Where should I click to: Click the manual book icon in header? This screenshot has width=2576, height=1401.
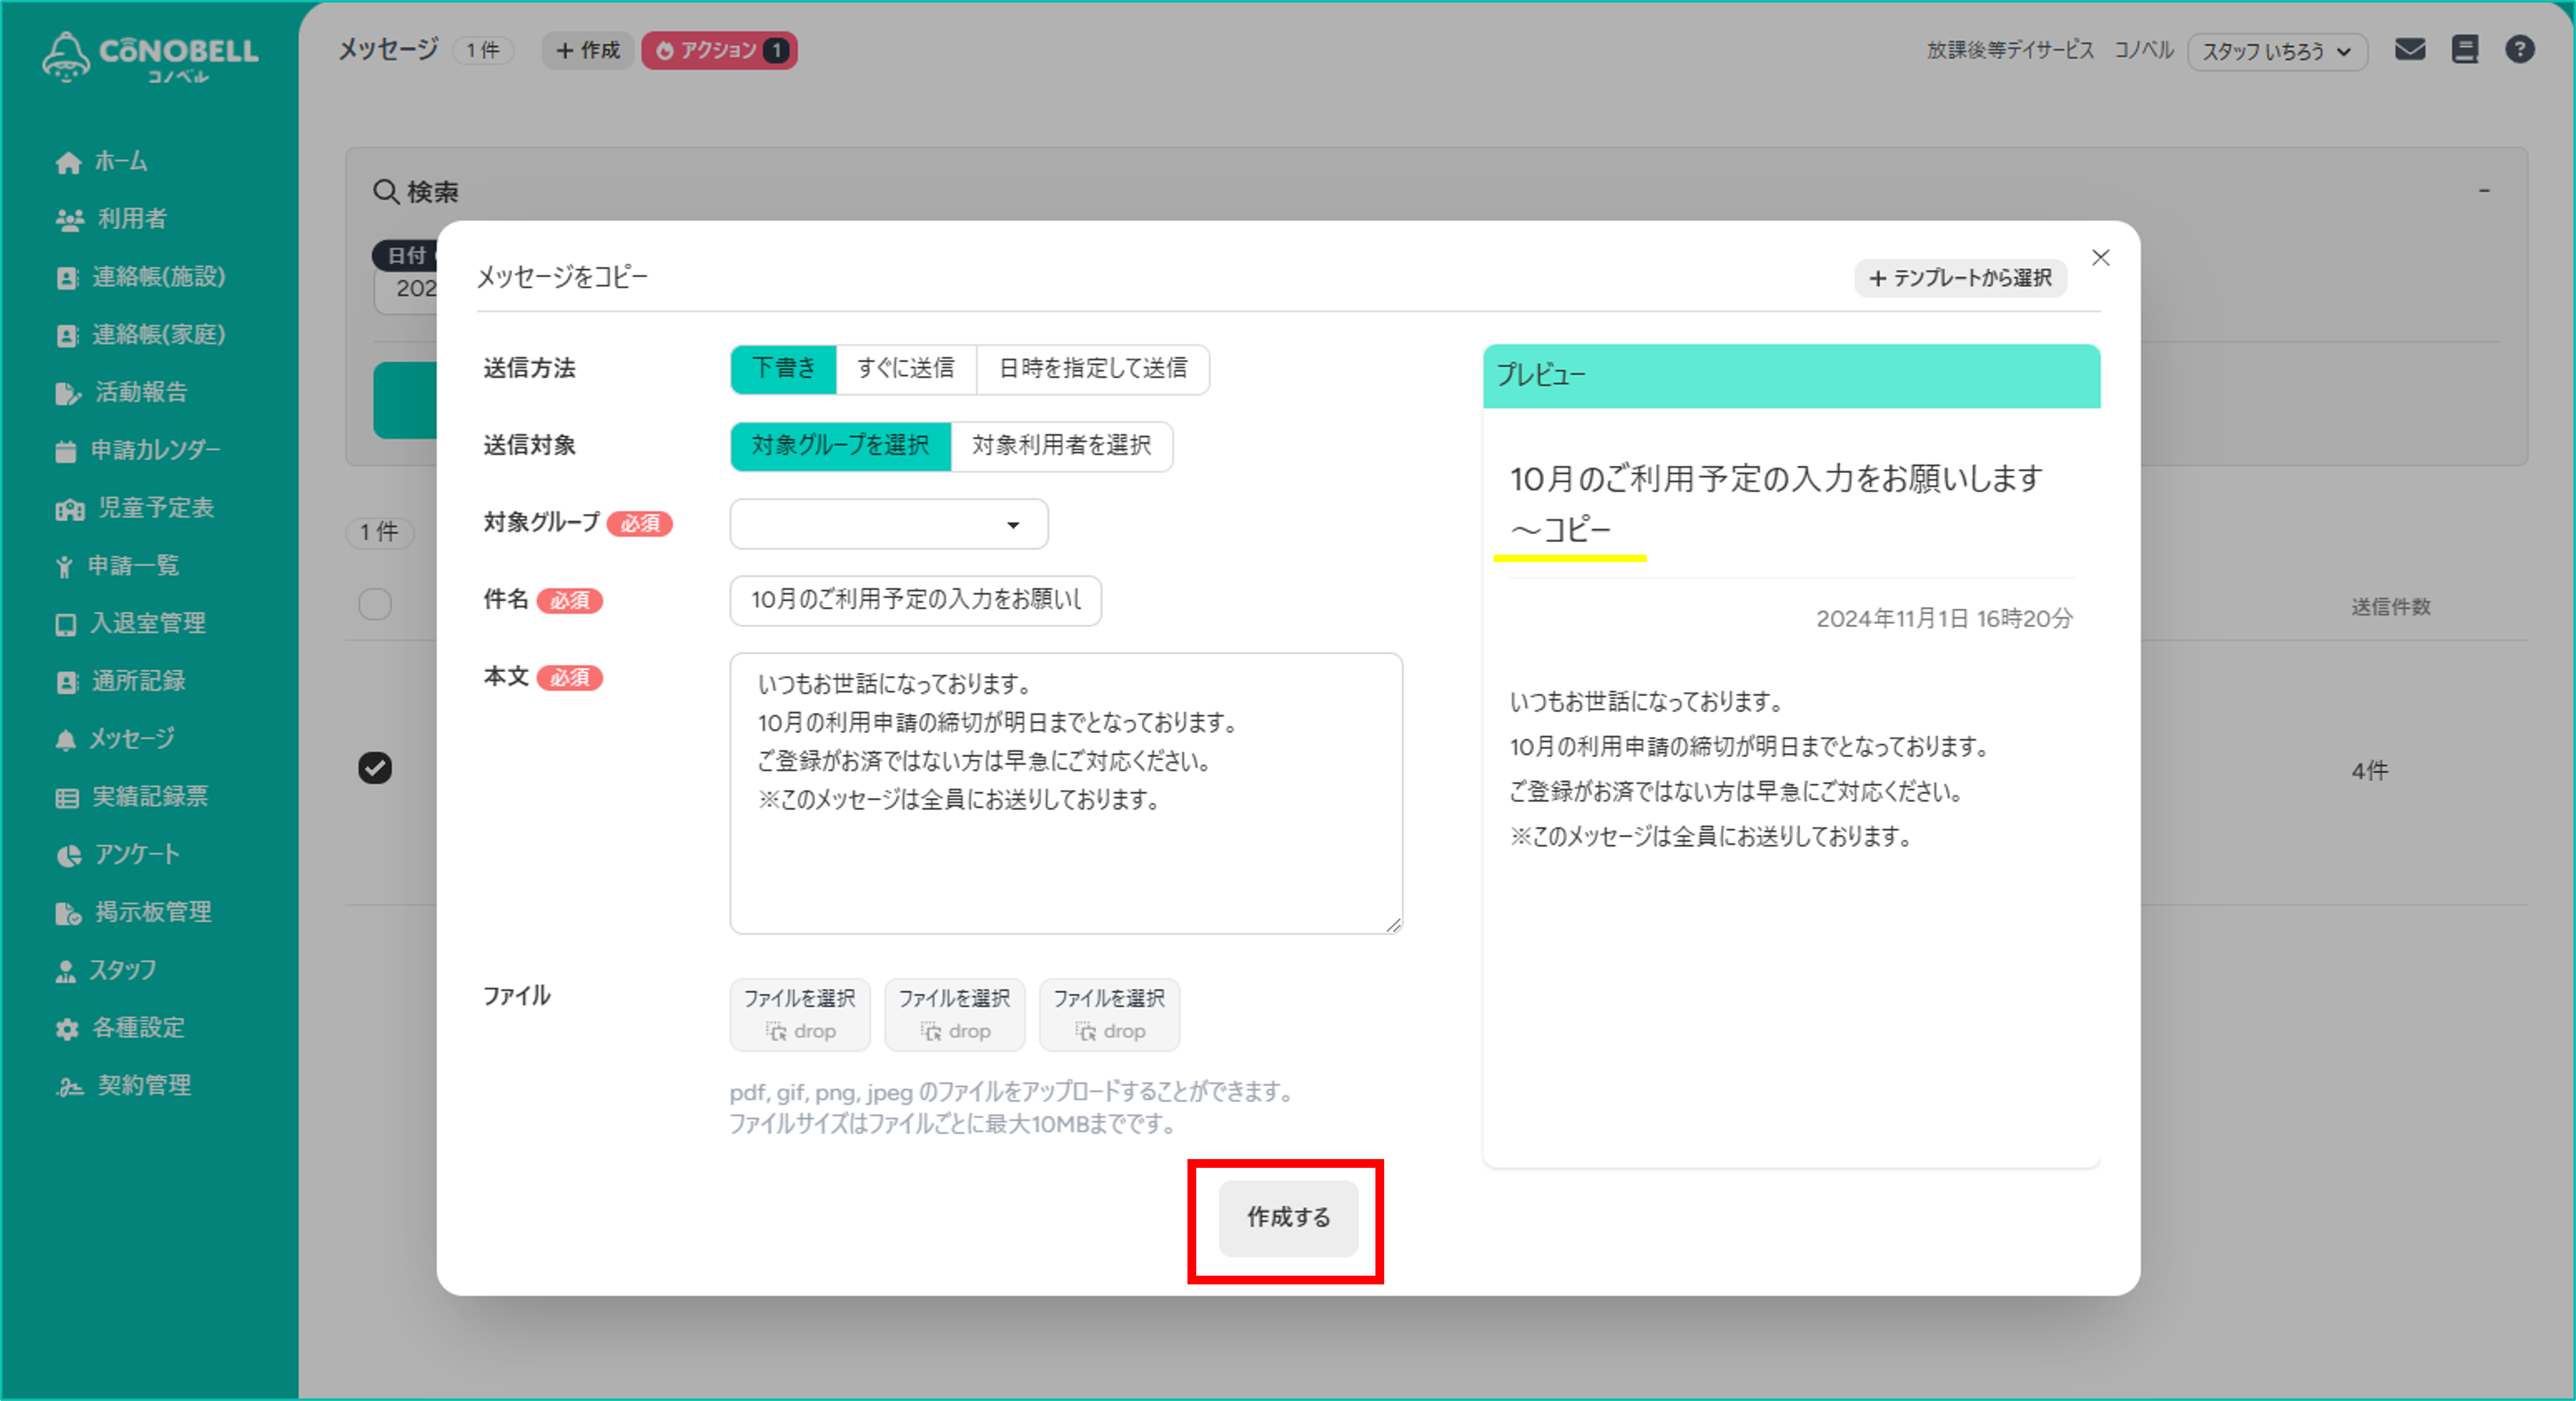coord(2465,49)
